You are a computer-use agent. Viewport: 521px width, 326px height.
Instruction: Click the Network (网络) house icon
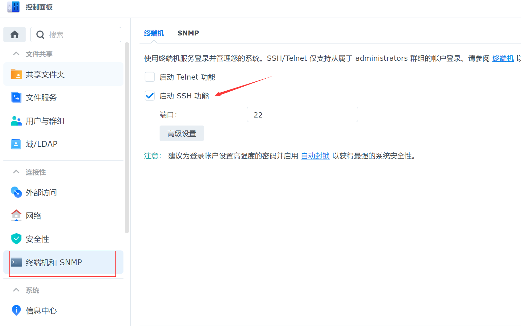[x=16, y=215]
